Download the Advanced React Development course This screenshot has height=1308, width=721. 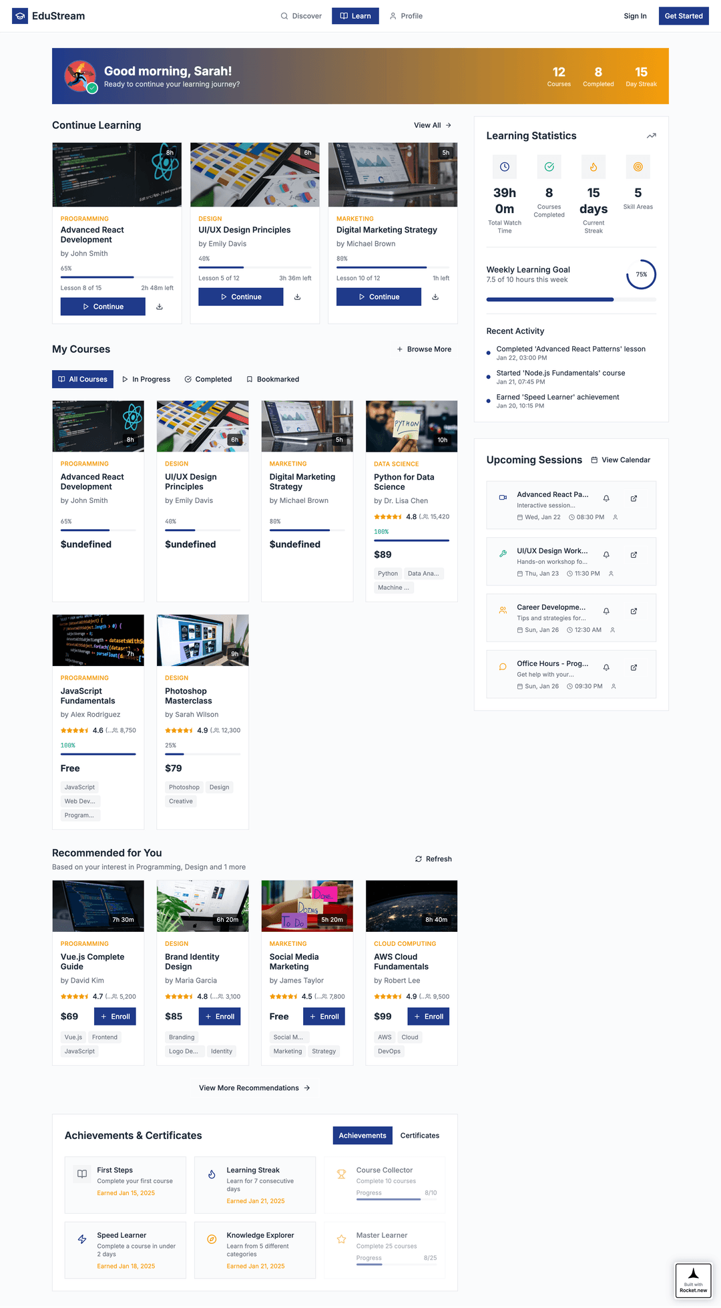pyautogui.click(x=160, y=307)
